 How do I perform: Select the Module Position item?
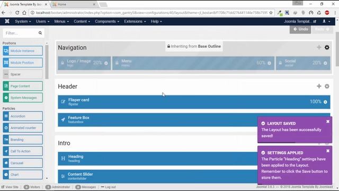[23, 63]
